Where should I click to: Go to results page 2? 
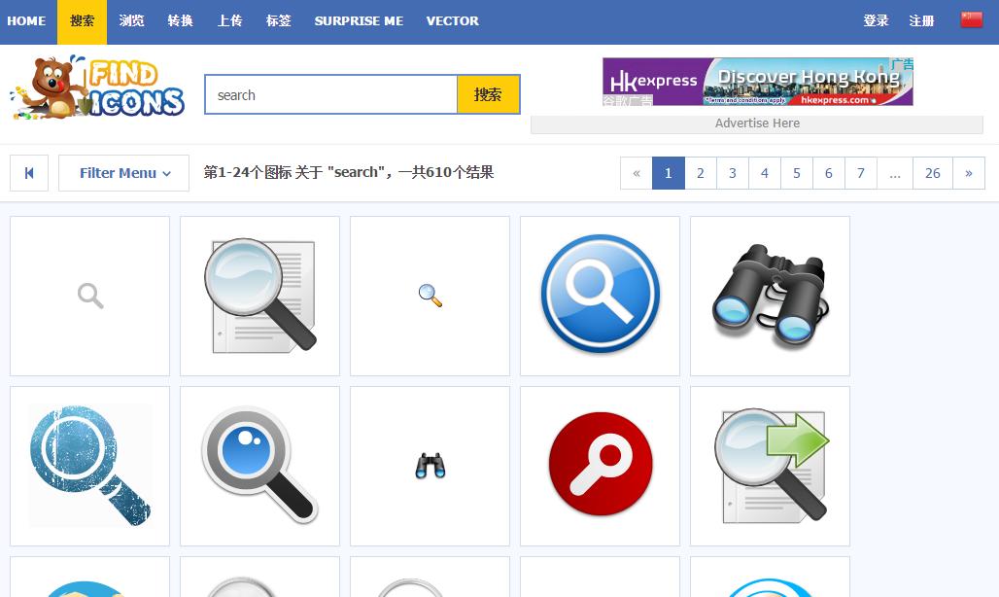[x=701, y=173]
